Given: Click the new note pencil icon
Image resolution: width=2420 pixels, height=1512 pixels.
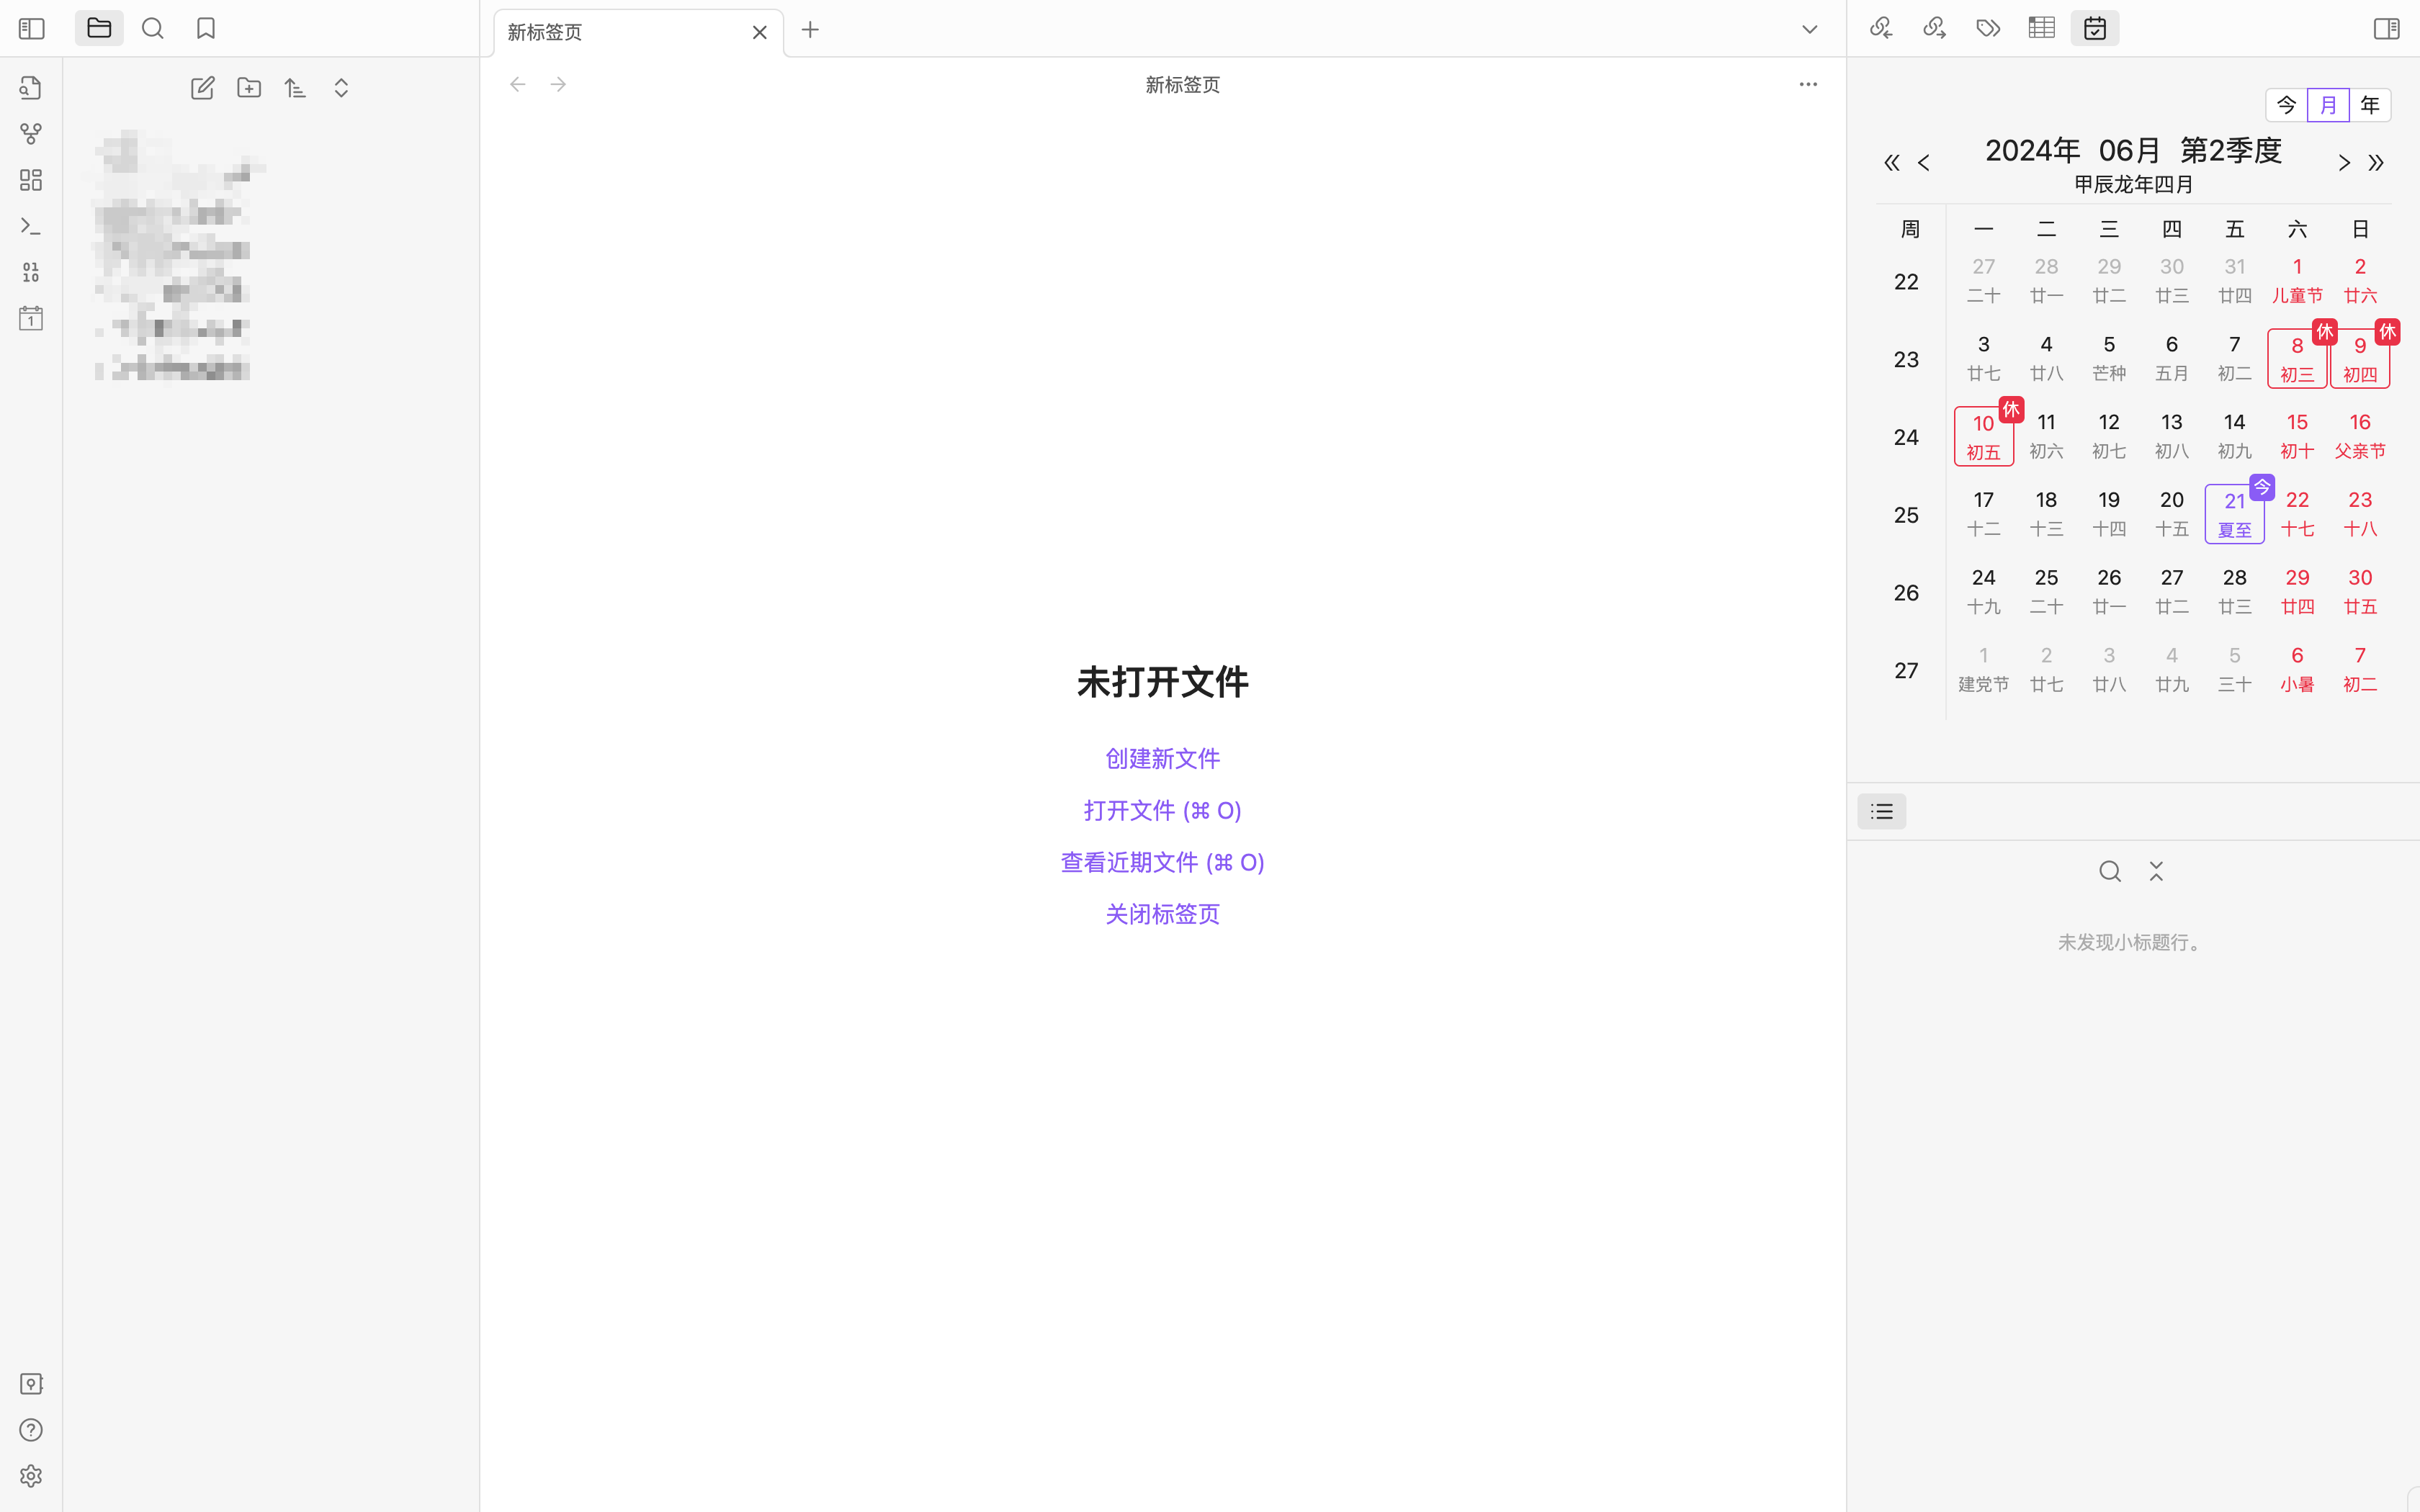Looking at the screenshot, I should [x=203, y=88].
